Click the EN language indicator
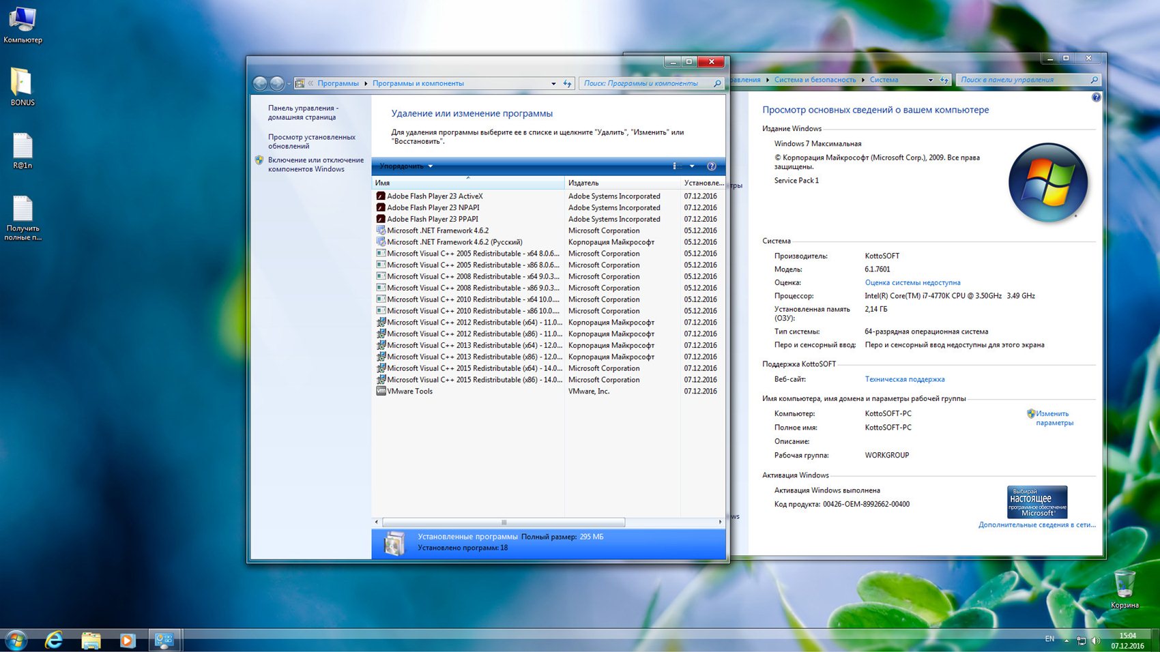The height and width of the screenshot is (652, 1160). click(x=1049, y=639)
